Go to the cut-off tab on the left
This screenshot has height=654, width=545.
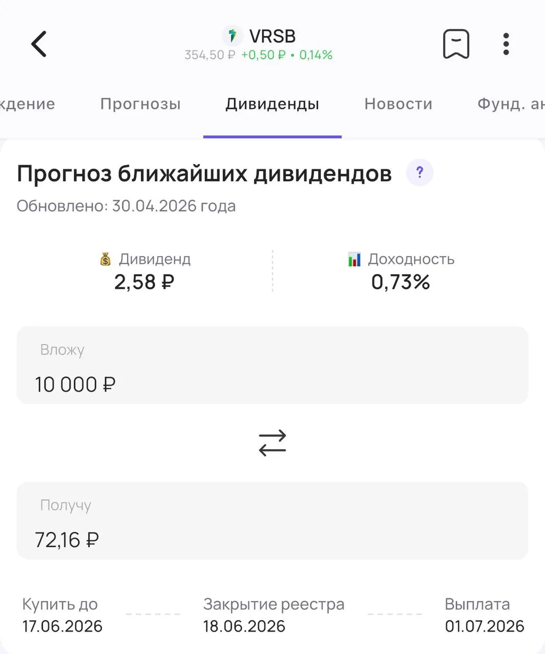point(28,104)
